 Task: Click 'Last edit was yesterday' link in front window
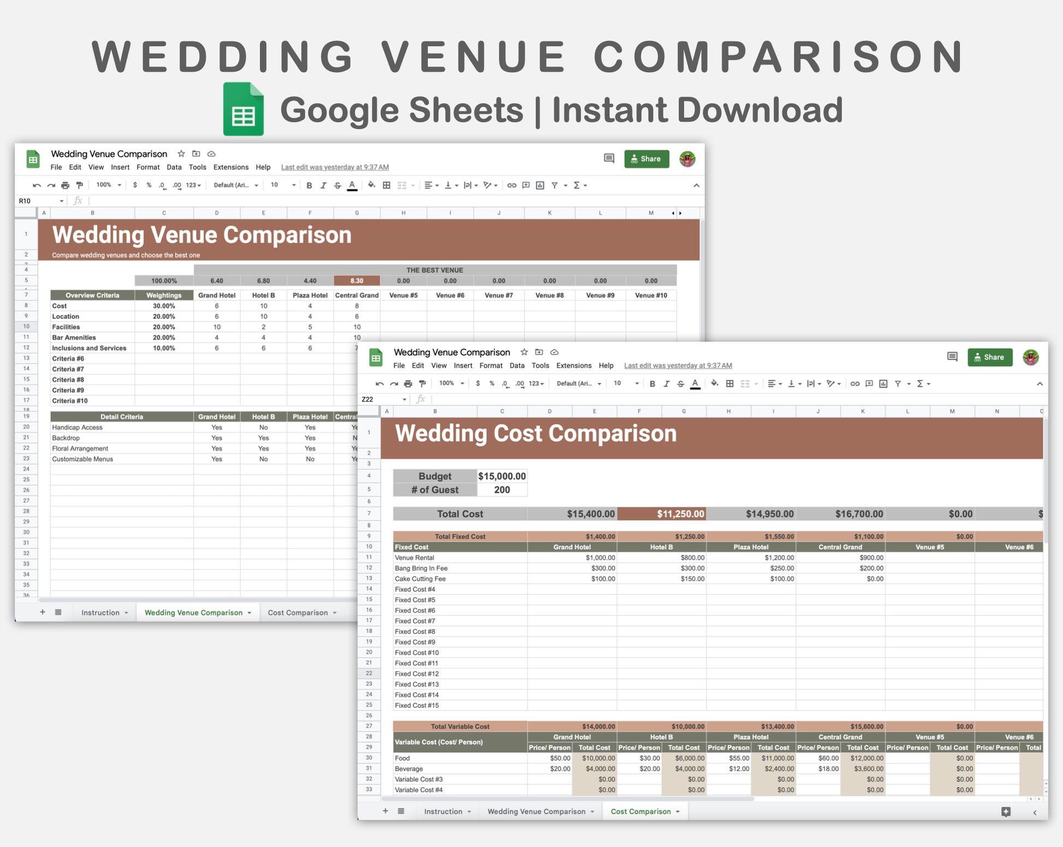coord(678,366)
